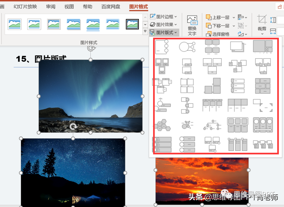The width and height of the screenshot is (284, 207).
Task: Select the 图片格式 tab
Action: 139,7
